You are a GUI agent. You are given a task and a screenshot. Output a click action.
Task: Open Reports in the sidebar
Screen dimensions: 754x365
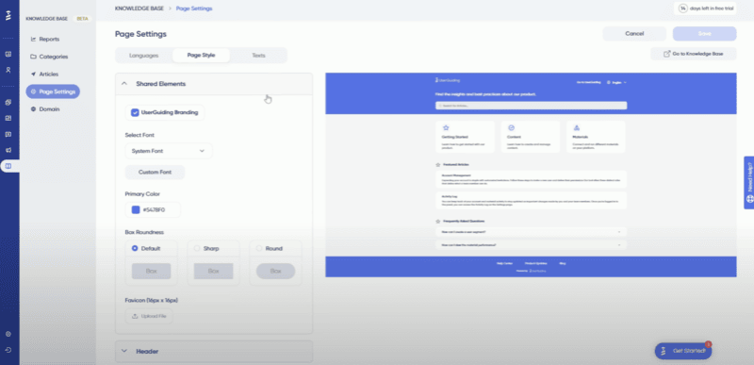(49, 39)
